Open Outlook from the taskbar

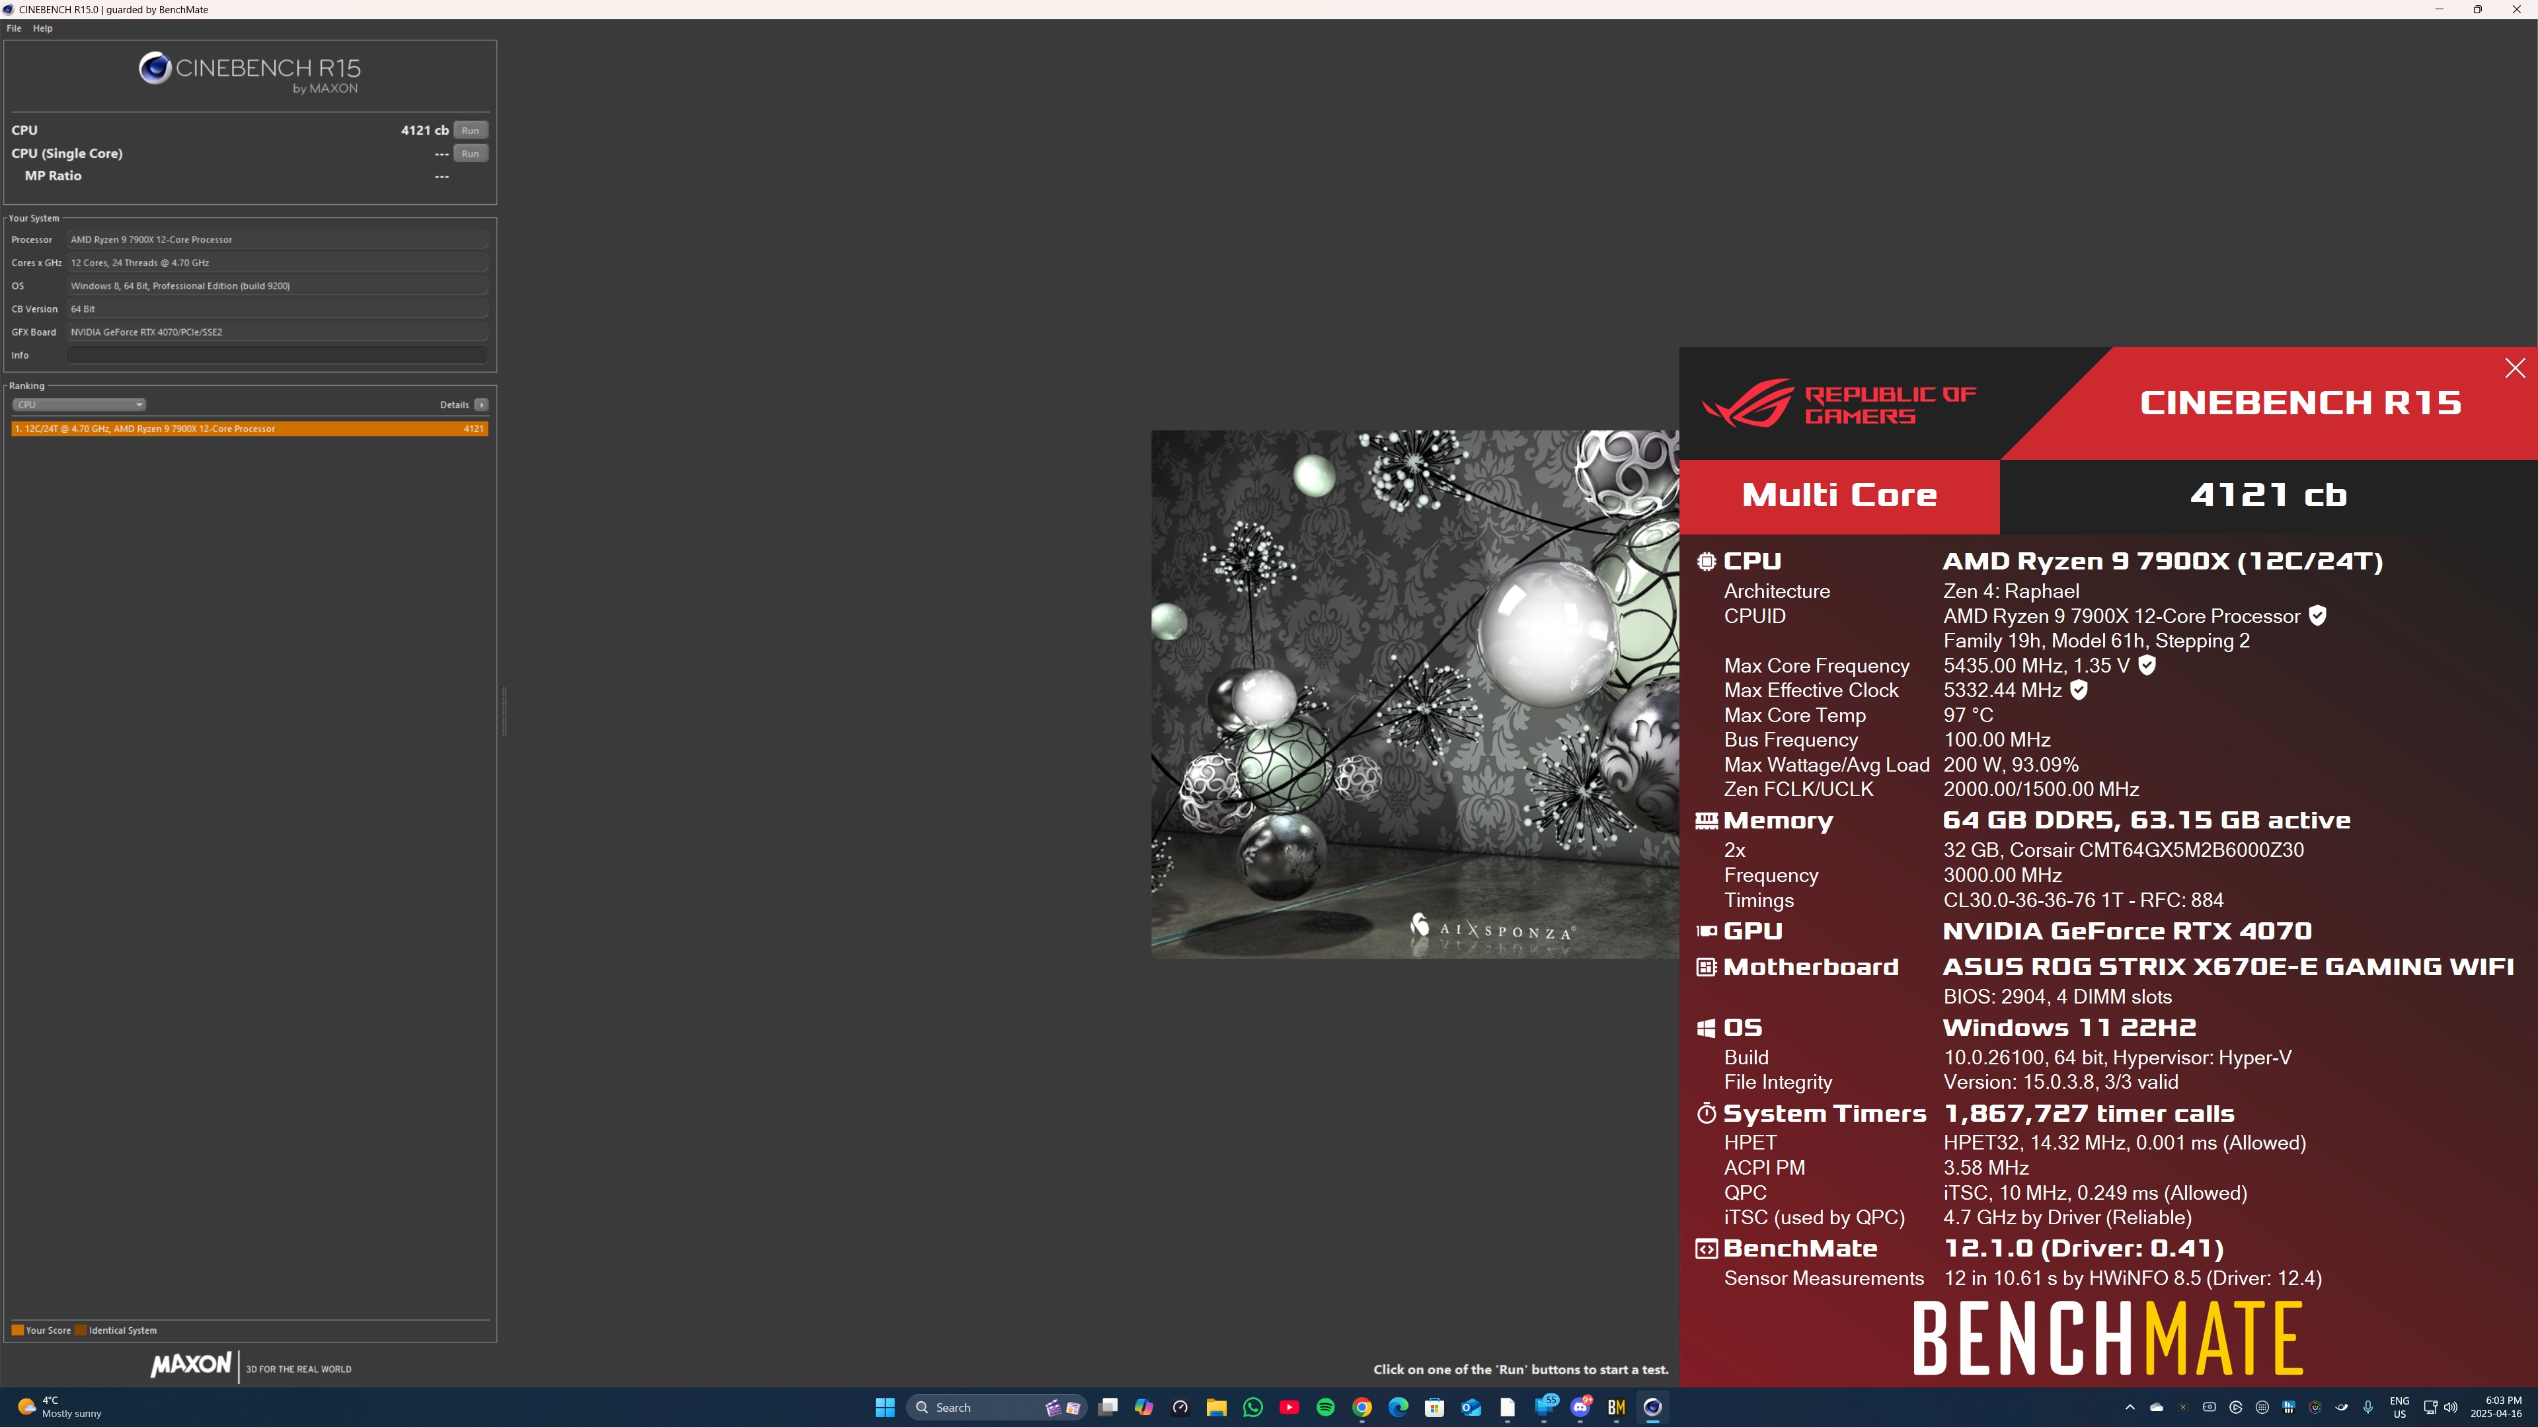(x=1471, y=1407)
